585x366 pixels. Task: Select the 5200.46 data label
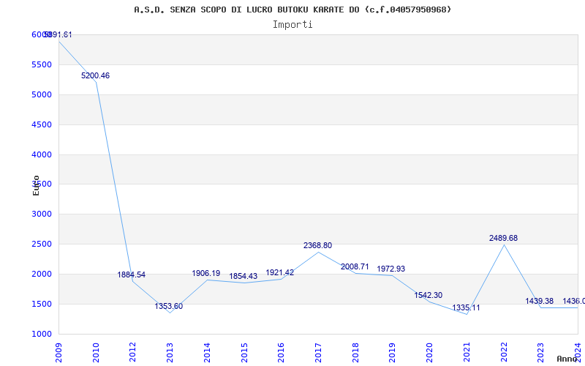(96, 76)
